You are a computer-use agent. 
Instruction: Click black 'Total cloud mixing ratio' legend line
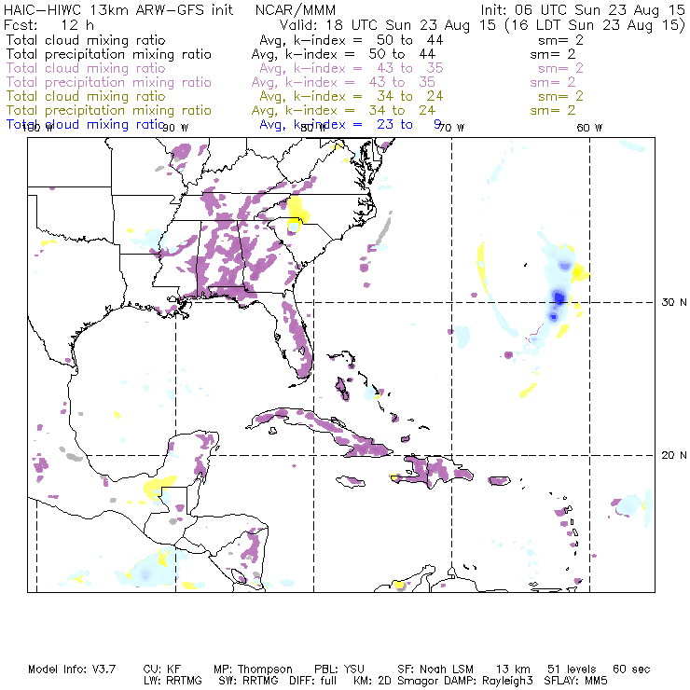tap(86, 40)
